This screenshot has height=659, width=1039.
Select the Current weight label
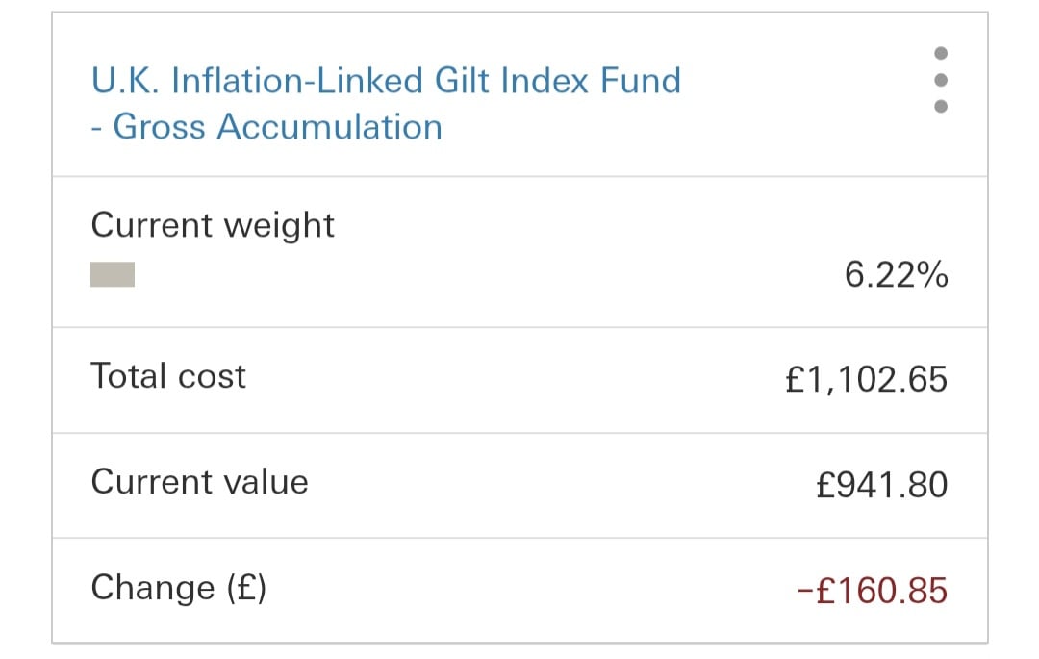pos(213,225)
